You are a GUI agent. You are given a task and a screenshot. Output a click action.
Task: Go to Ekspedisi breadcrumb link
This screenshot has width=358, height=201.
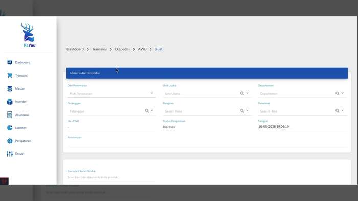click(122, 49)
